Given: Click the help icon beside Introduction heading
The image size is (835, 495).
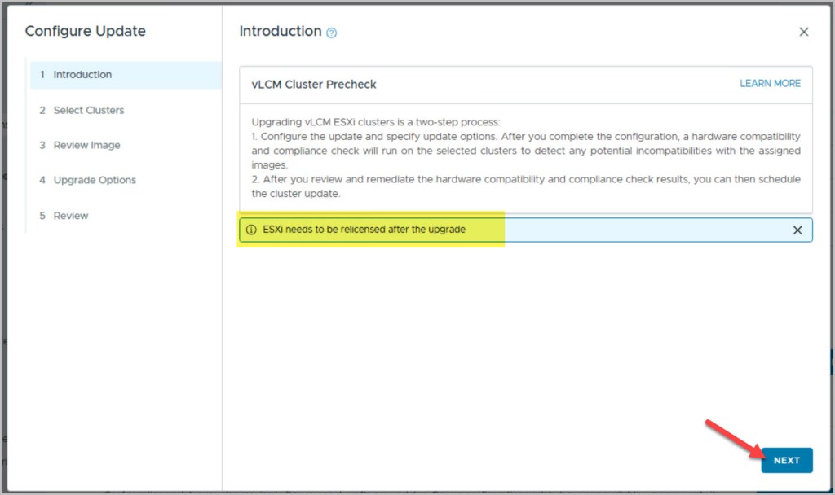Looking at the screenshot, I should (x=331, y=33).
